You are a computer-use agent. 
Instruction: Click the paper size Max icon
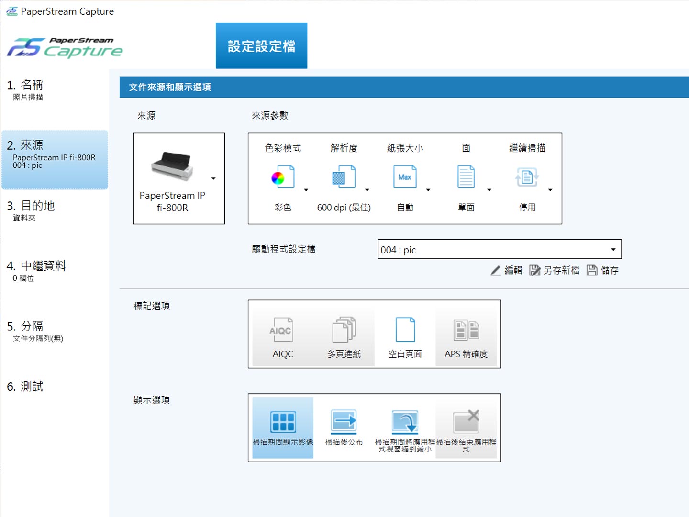[x=405, y=177]
